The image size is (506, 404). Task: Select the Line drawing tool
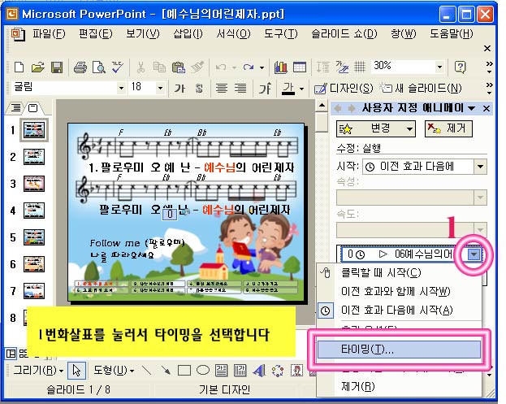[147, 370]
